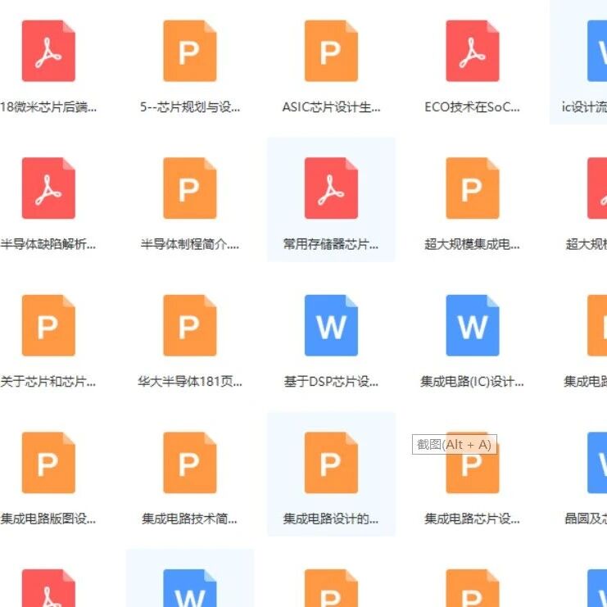607x607 pixels.
Task: Select PowerPoint icon above 超大规模集成电
Action: 473,188
